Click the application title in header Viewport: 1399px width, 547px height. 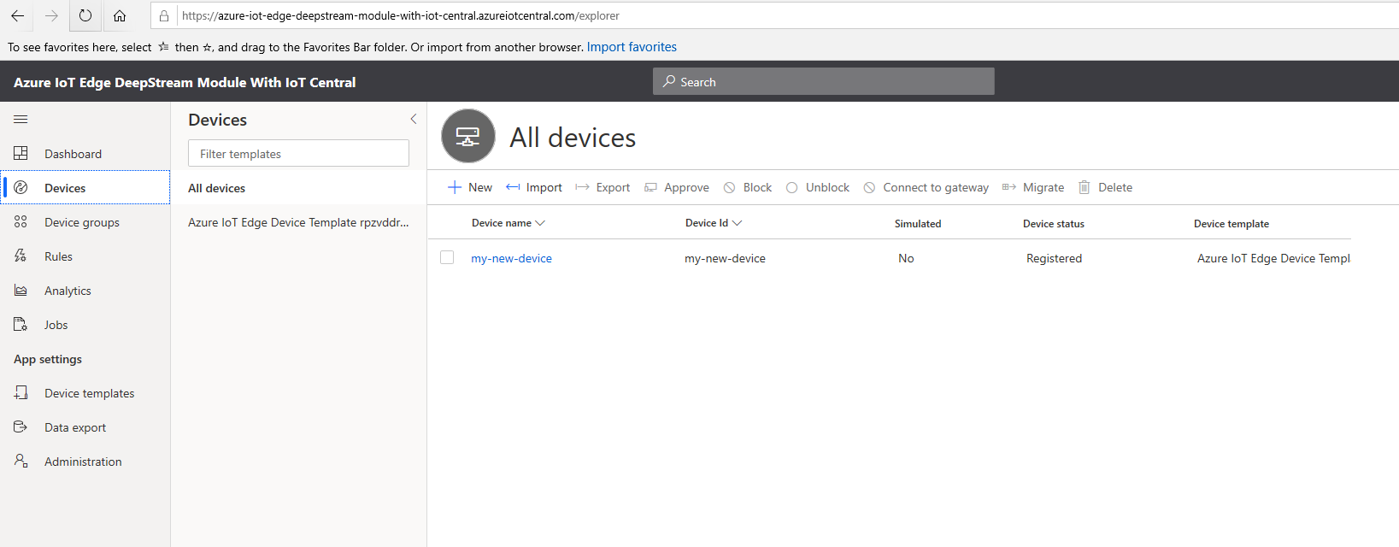[185, 82]
